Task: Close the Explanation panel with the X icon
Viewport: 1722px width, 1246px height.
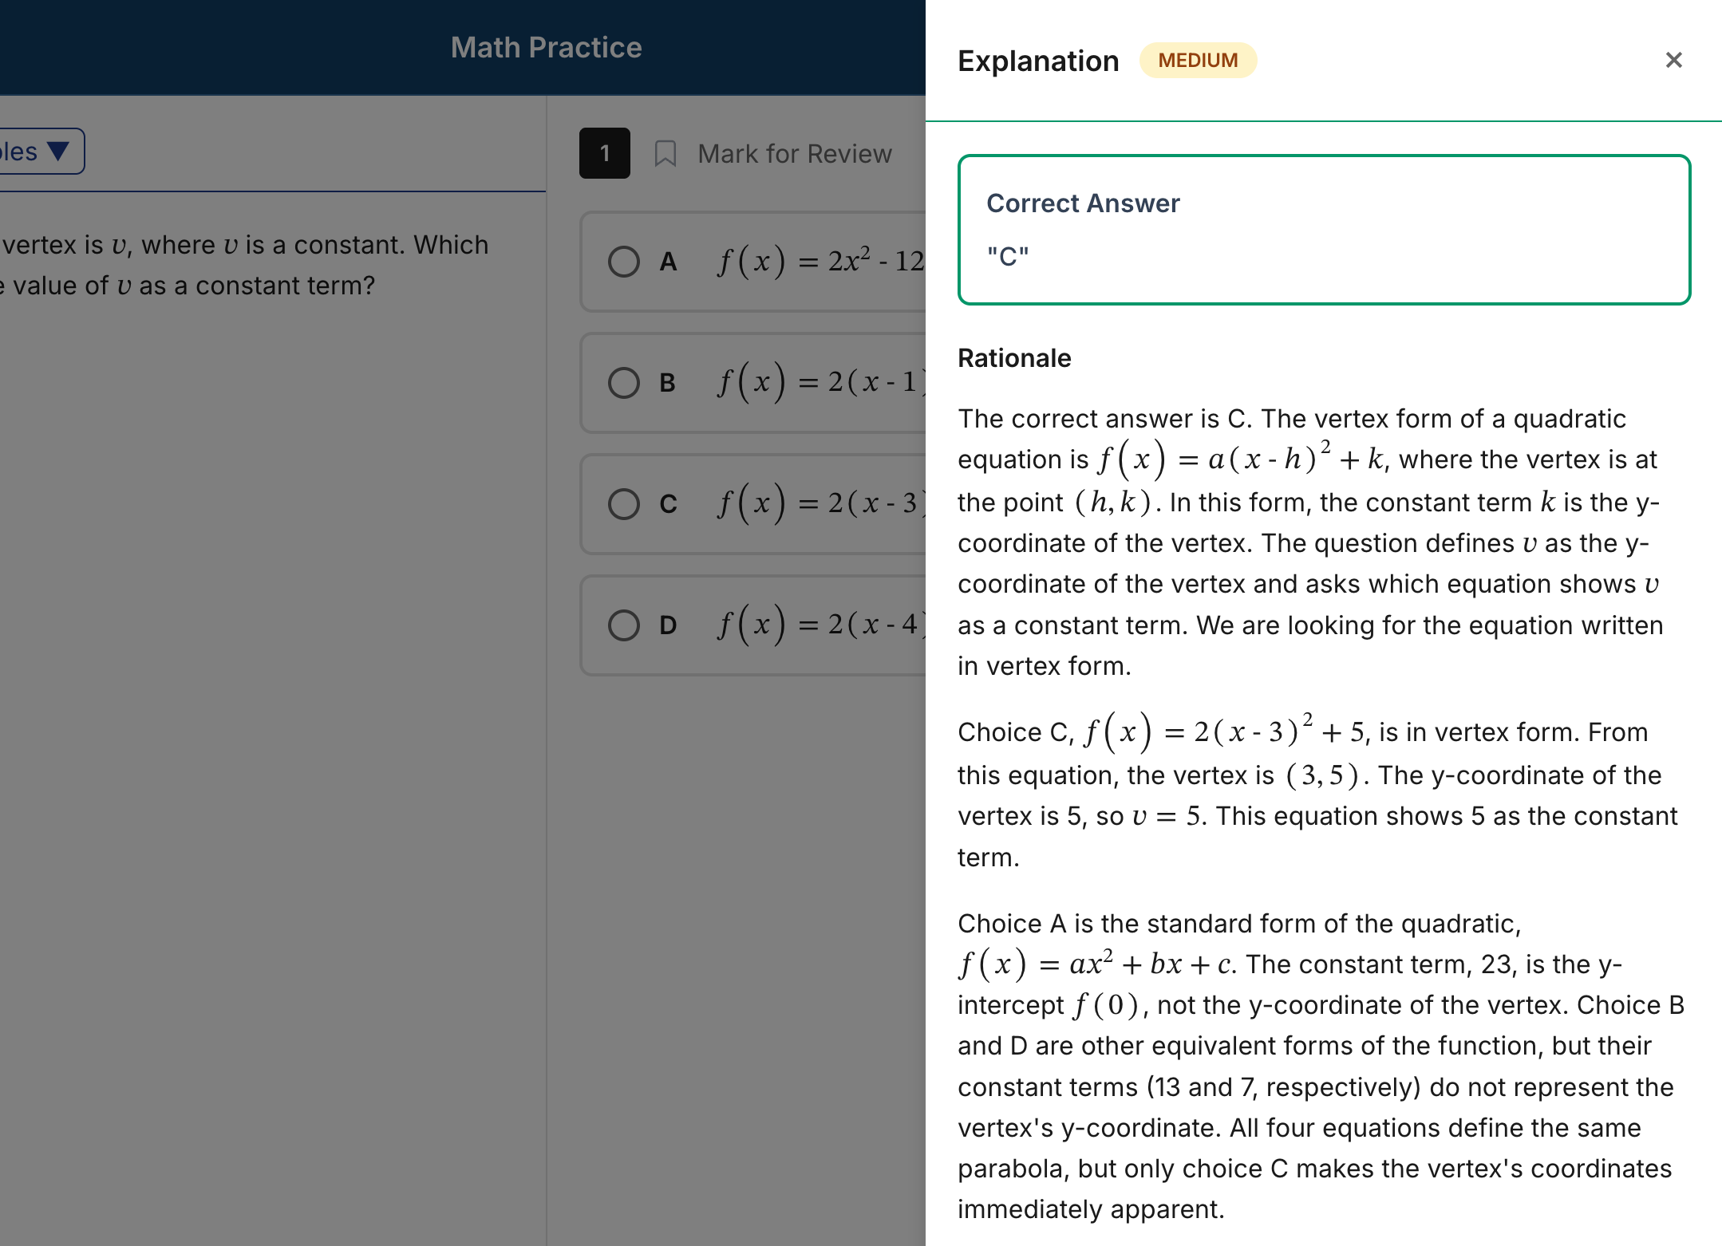Action: pos(1673,60)
